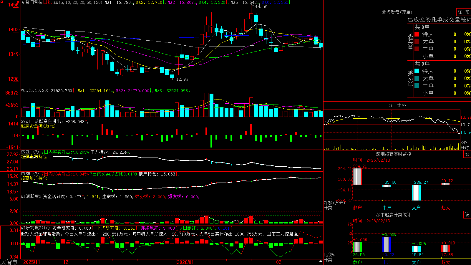Click the red 超大 17.38 bar in 分类统计

click(446, 249)
